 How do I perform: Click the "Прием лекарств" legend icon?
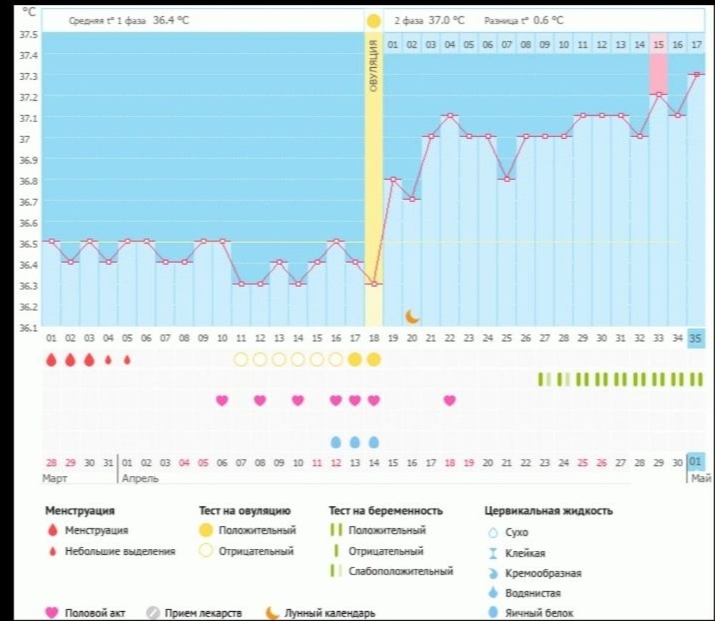(x=152, y=613)
